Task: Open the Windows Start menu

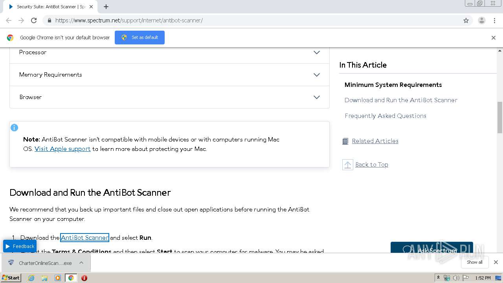Action: (x=11, y=278)
